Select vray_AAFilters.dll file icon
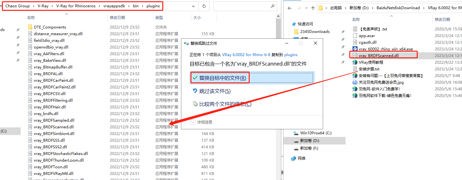 [30, 54]
